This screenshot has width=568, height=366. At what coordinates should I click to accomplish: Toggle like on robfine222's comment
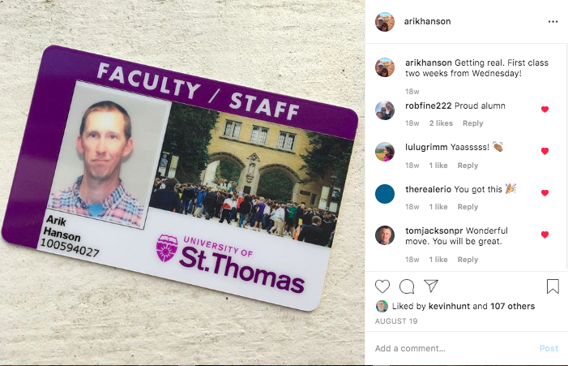(x=545, y=110)
